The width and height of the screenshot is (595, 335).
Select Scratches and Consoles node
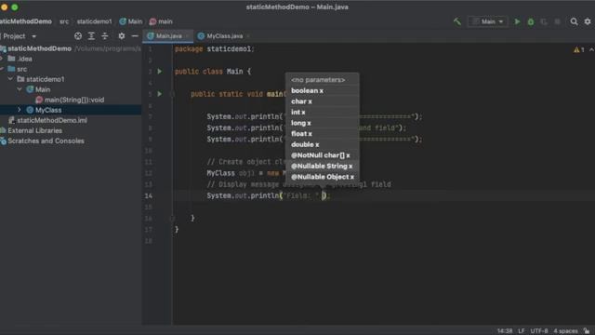46,141
